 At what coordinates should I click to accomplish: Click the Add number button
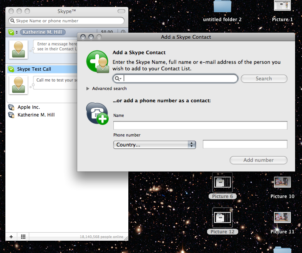258,160
